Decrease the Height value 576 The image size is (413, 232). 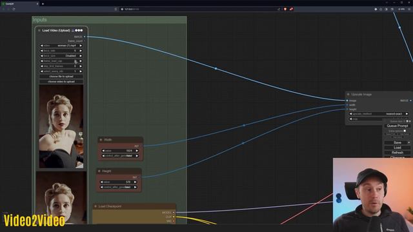point(101,182)
